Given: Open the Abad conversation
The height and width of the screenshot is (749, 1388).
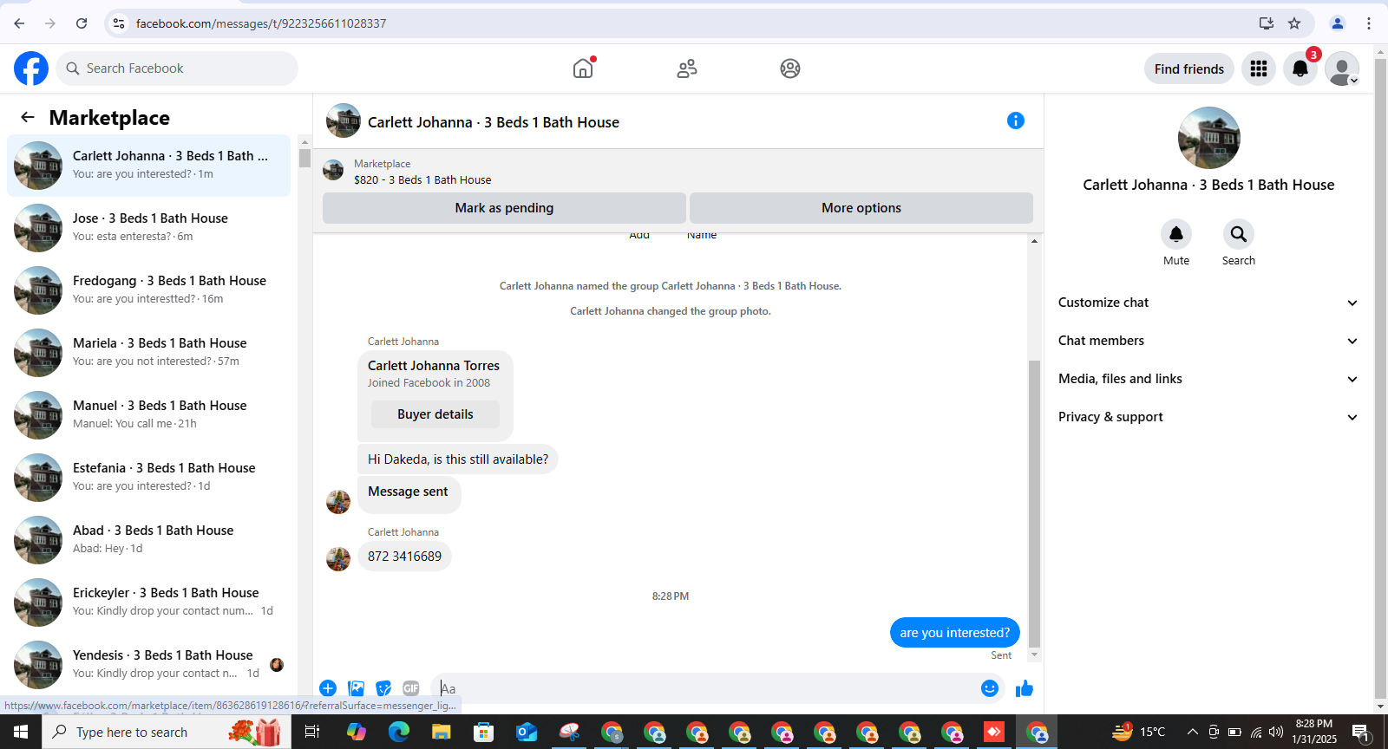Looking at the screenshot, I should pyautogui.click(x=149, y=539).
